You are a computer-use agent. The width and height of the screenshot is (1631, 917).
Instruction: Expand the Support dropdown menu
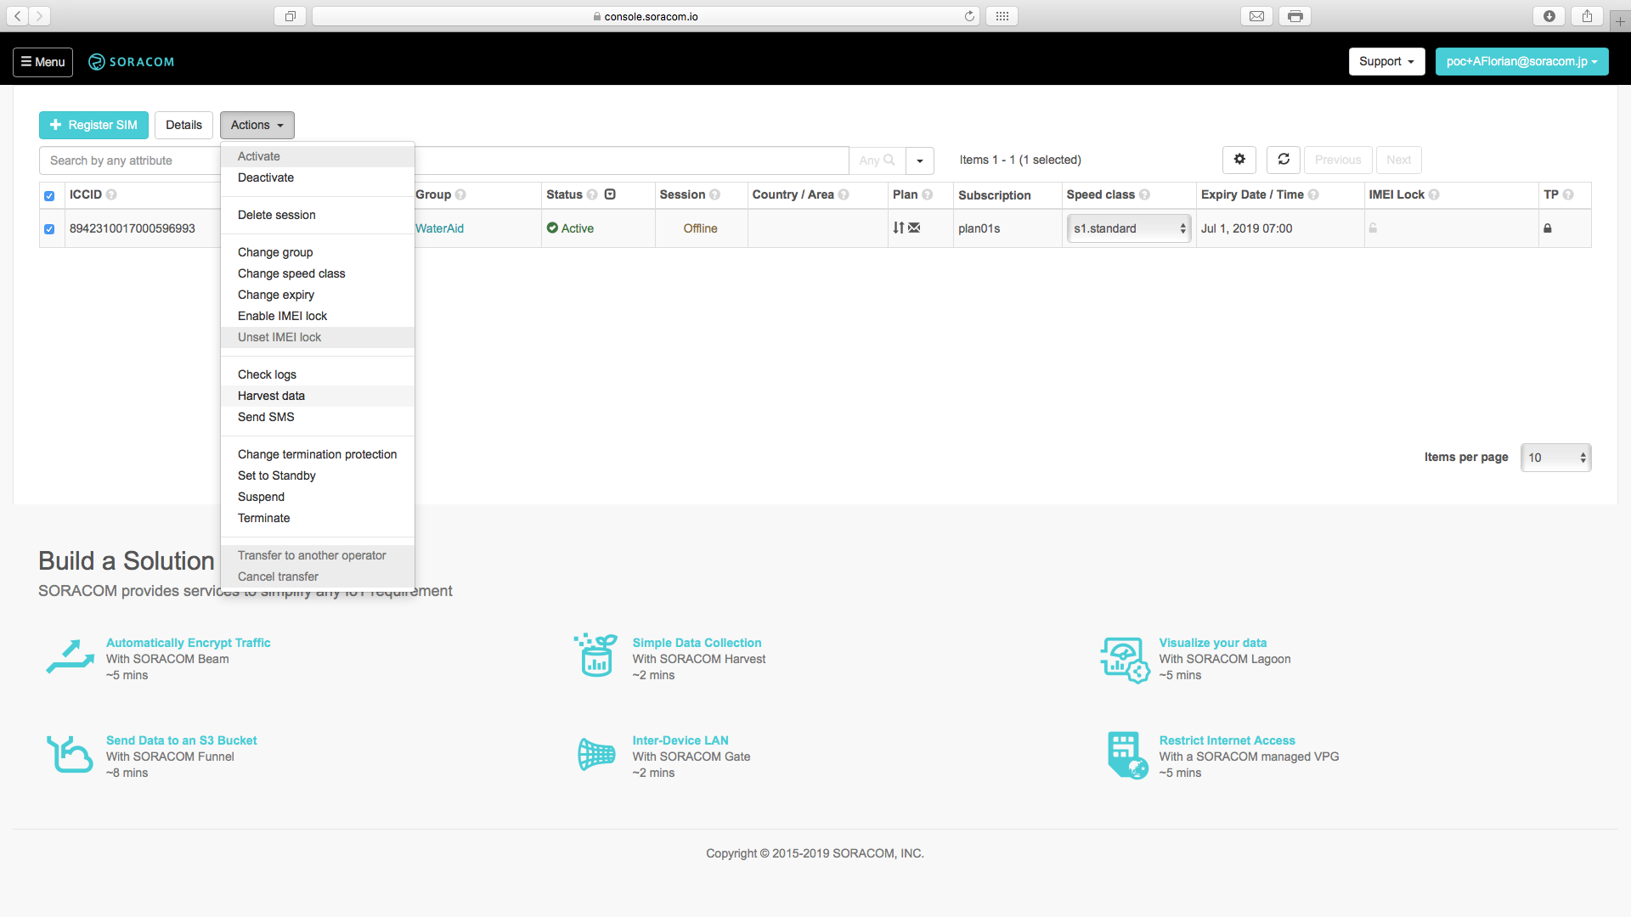coord(1386,62)
